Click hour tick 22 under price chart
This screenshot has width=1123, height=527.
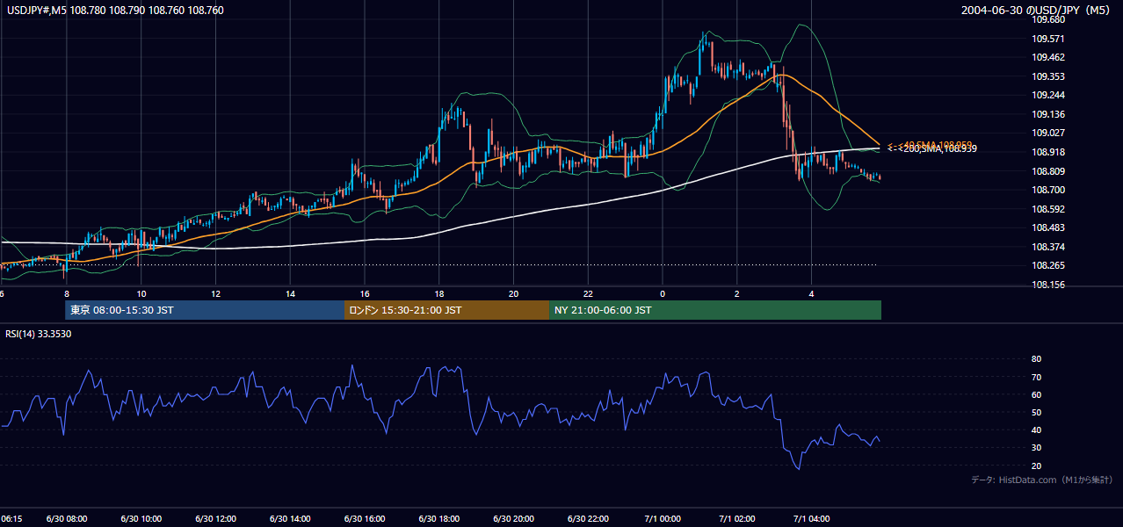tap(590, 293)
